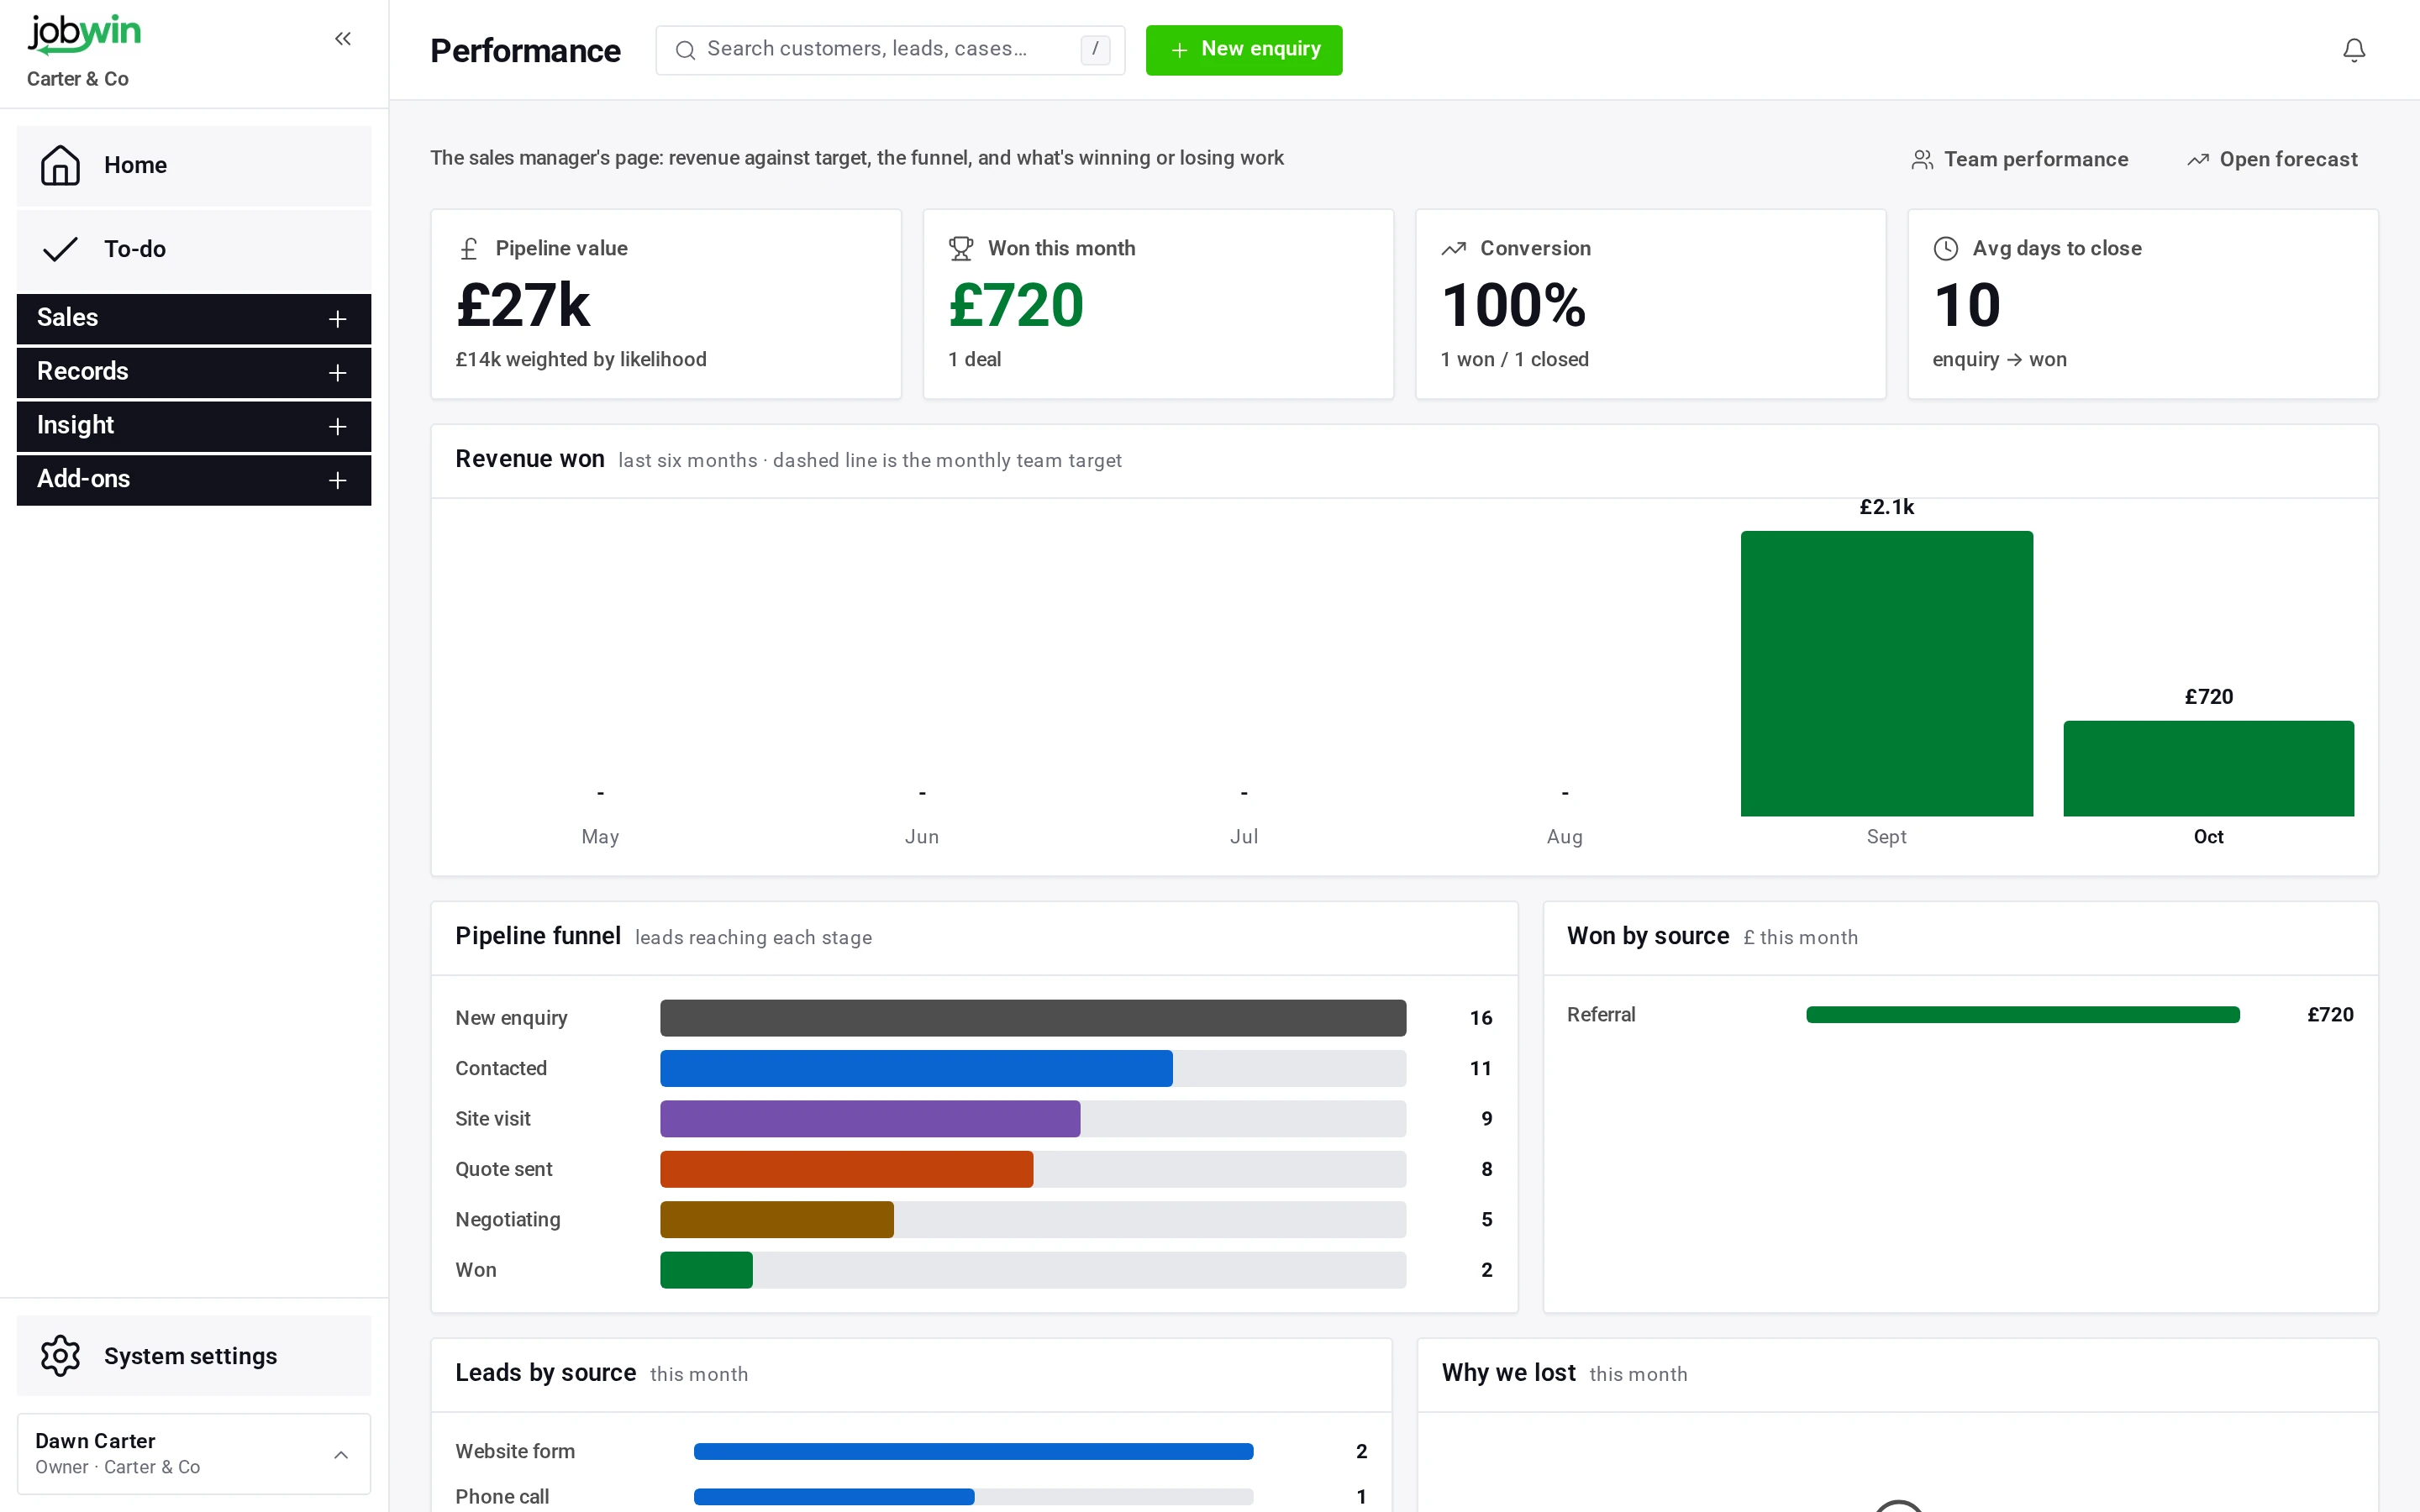The height and width of the screenshot is (1512, 2420).
Task: Click the Won funnel bar
Action: pyautogui.click(x=706, y=1270)
